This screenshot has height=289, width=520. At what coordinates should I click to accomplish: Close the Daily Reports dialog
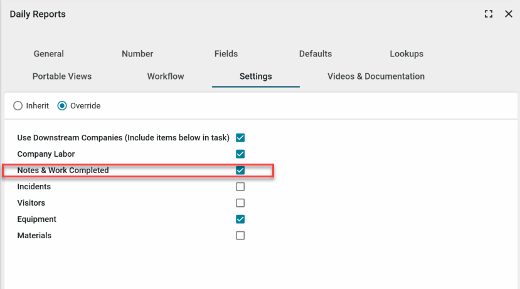point(508,14)
